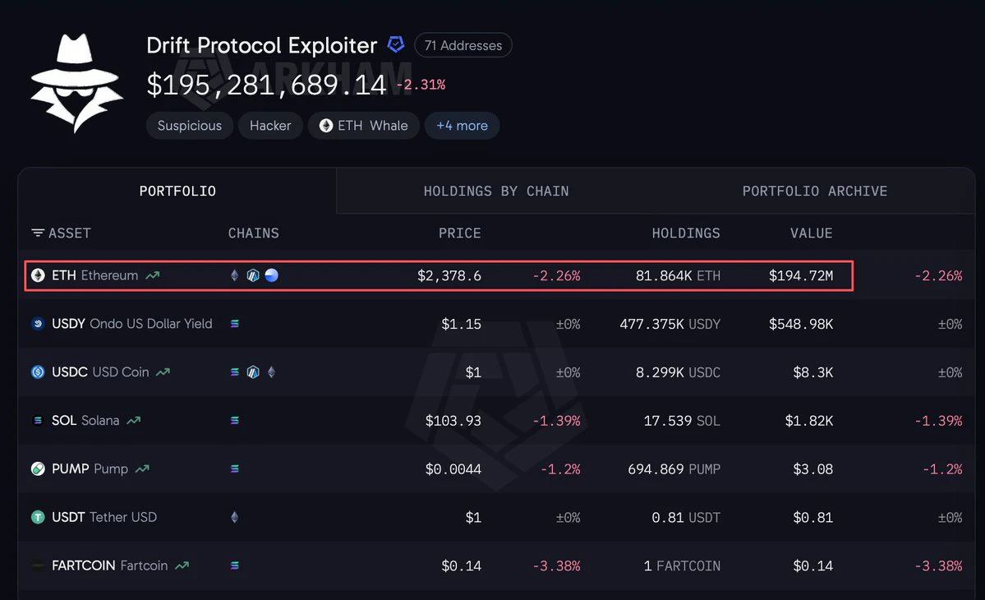Click the Hacker tag

[x=270, y=126]
